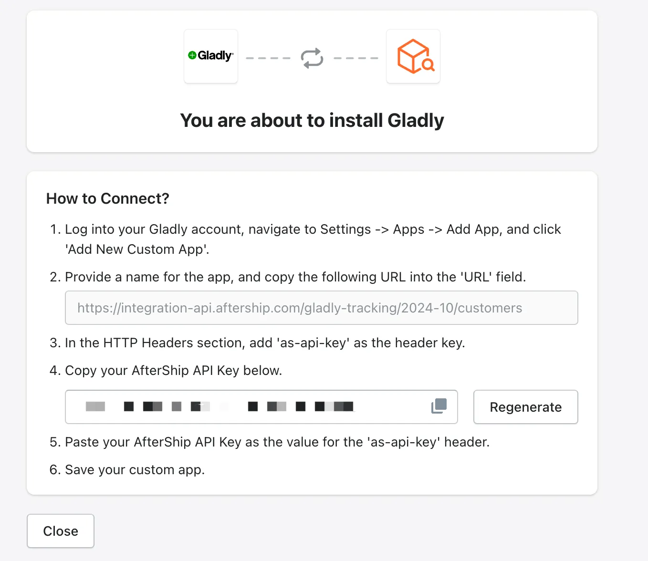This screenshot has height=561, width=648.
Task: Click Close to dismiss the install dialog
Action: coord(60,530)
